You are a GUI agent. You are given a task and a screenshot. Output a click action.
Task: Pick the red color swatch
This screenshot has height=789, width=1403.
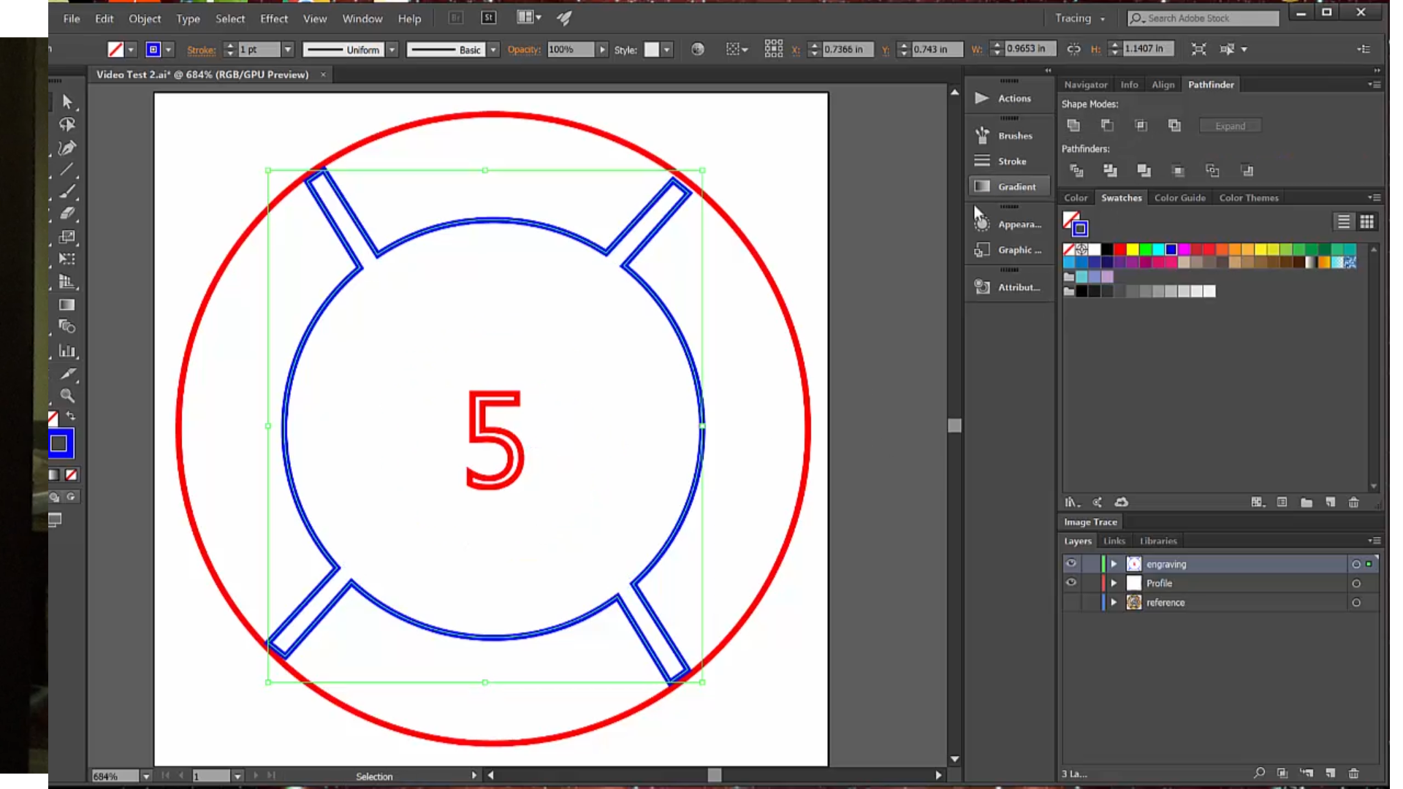(x=1119, y=250)
